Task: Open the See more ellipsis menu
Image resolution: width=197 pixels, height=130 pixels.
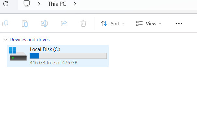Action: click(179, 23)
